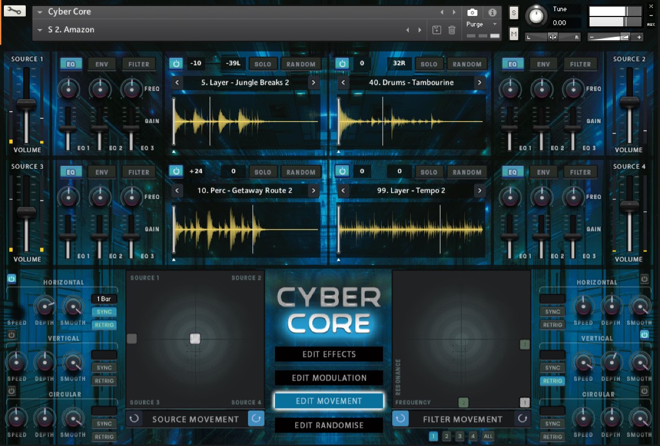Select the ALL filter page button
660x446 pixels.
[x=488, y=437]
